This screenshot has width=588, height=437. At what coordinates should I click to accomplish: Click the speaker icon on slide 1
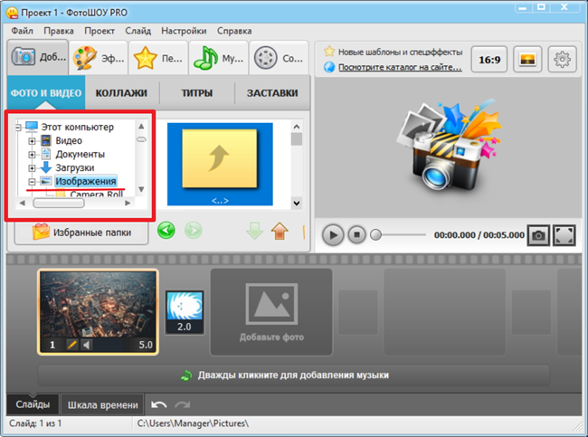[87, 345]
